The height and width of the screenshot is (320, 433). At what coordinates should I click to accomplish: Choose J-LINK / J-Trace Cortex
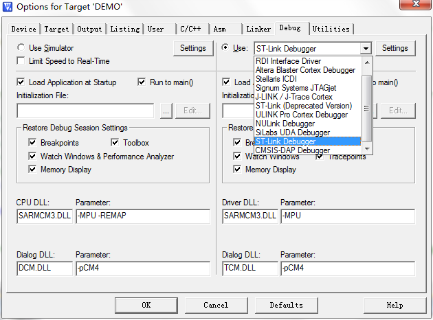(x=307, y=97)
